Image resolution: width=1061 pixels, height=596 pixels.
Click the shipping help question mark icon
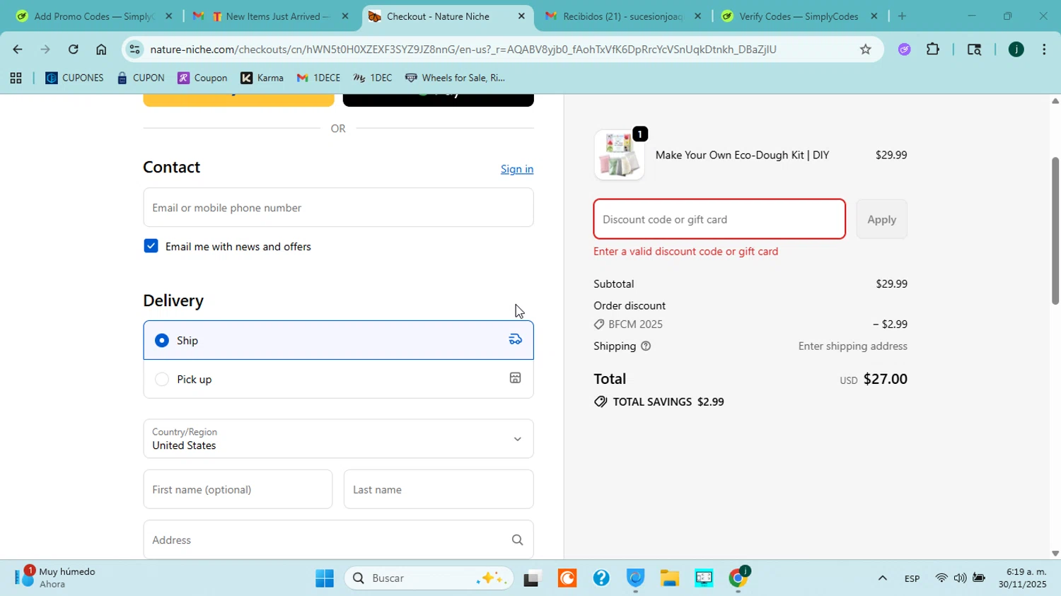pyautogui.click(x=646, y=346)
